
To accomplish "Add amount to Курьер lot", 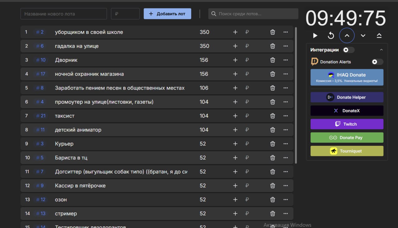I will 235,144.
